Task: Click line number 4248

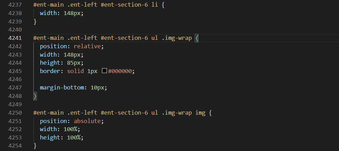Action: click(x=15, y=96)
